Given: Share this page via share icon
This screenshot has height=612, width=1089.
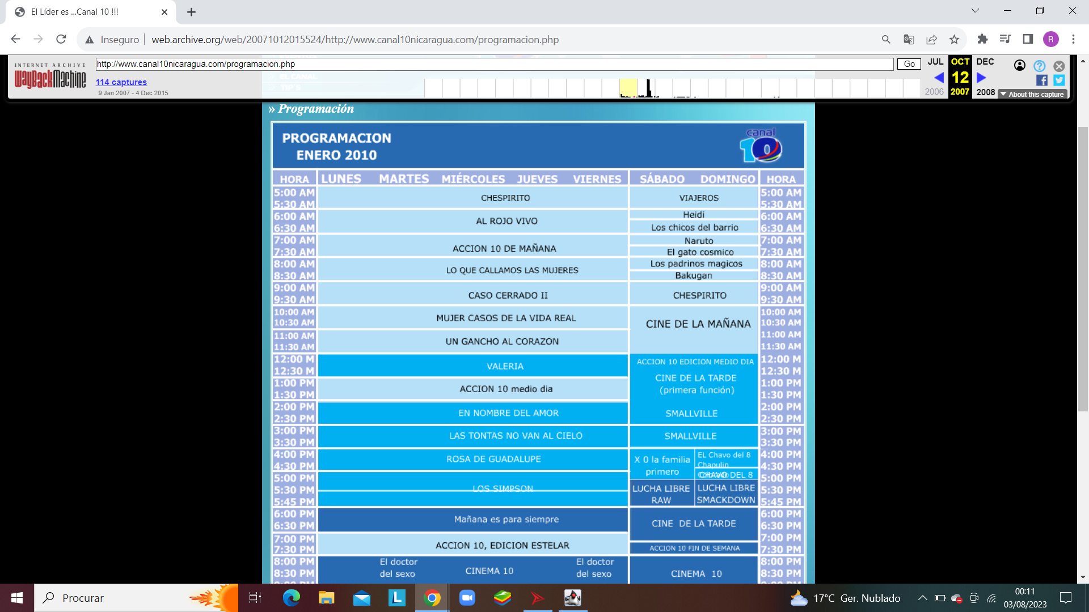Looking at the screenshot, I should [x=931, y=39].
